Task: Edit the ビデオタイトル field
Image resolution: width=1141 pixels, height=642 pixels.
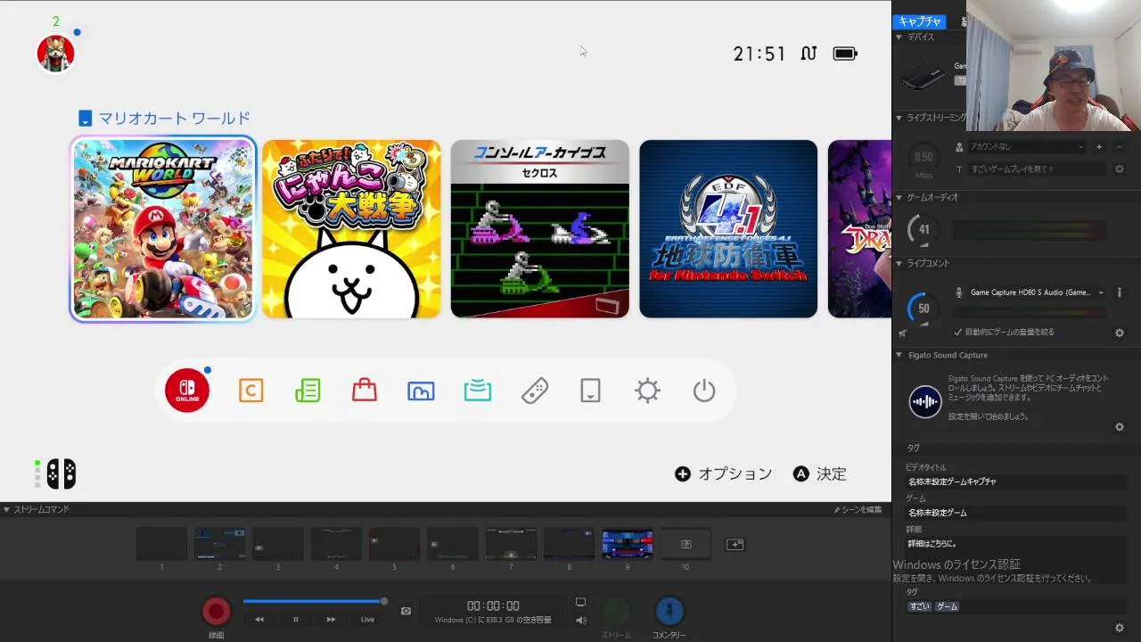Action: click(1014, 481)
